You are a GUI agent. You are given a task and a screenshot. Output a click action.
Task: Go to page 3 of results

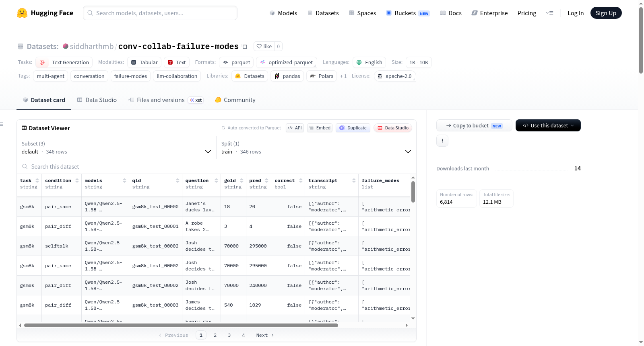point(229,335)
